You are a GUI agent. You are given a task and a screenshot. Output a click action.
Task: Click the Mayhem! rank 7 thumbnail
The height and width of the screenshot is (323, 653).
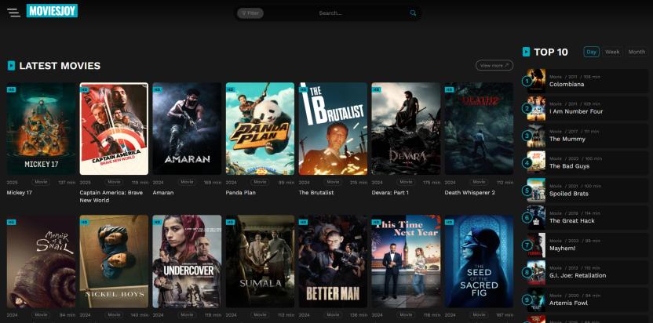pyautogui.click(x=536, y=245)
